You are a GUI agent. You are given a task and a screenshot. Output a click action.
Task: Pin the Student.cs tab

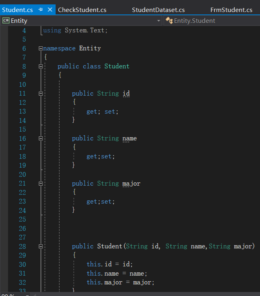click(40, 10)
